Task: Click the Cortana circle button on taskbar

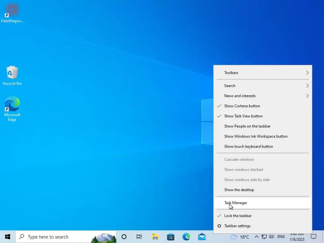Action: pyautogui.click(x=124, y=237)
